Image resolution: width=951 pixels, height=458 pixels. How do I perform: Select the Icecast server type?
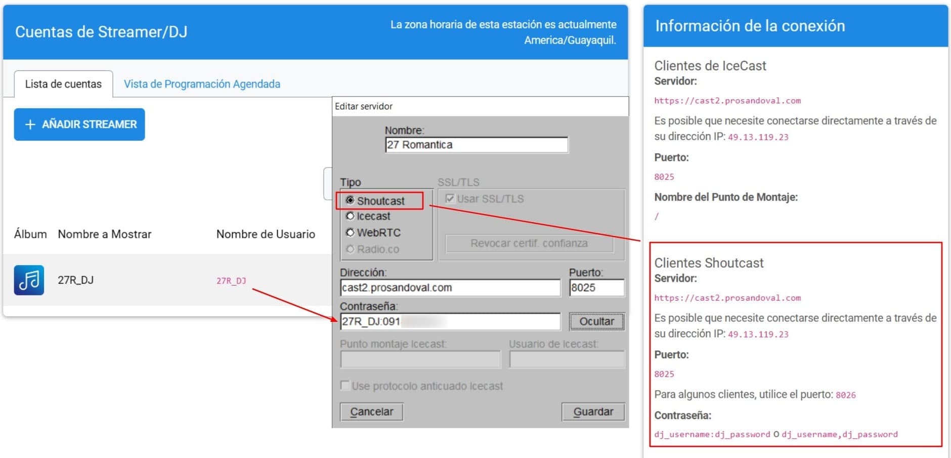pos(350,216)
